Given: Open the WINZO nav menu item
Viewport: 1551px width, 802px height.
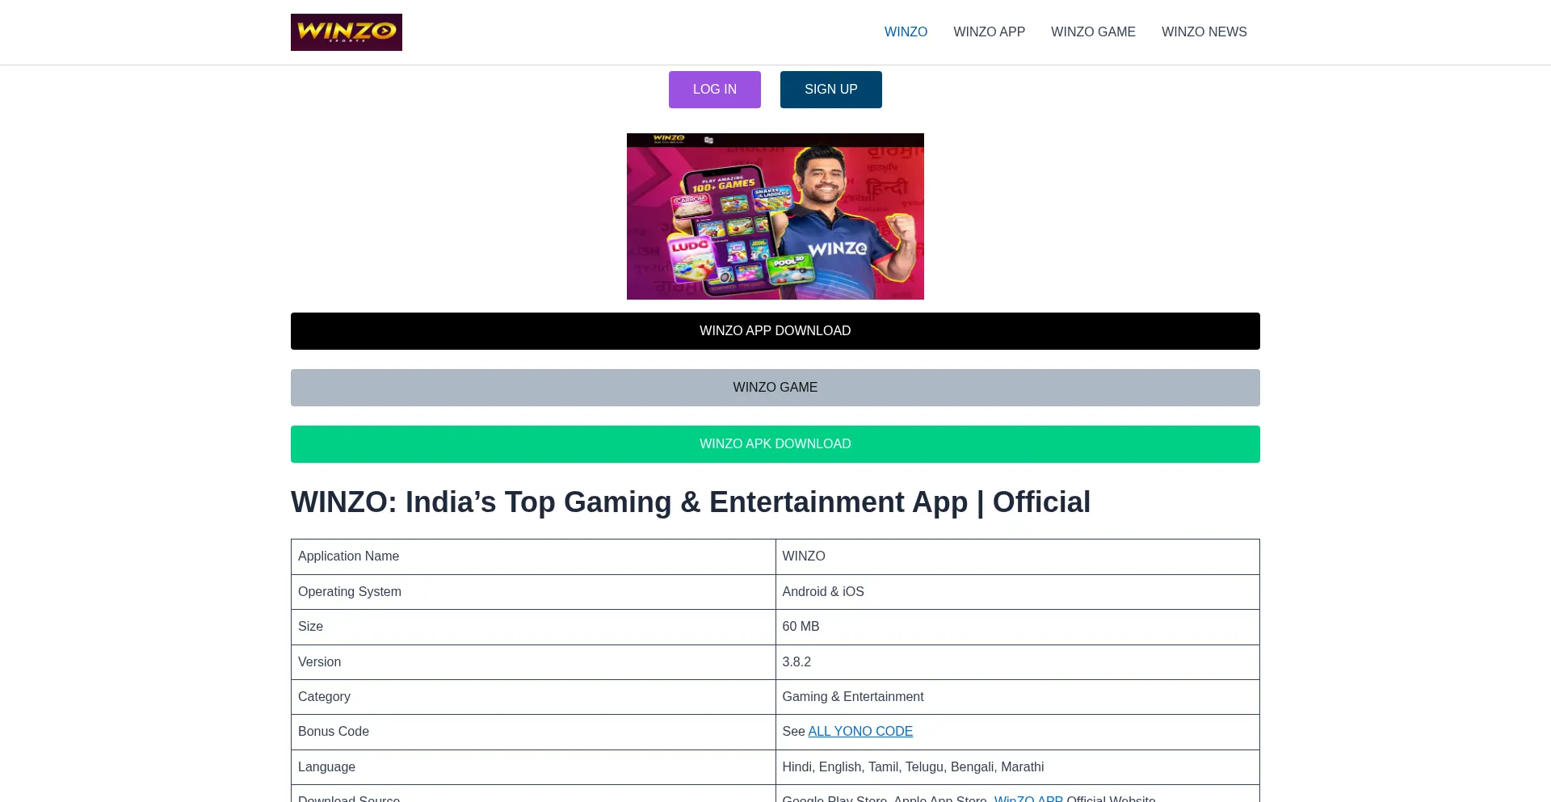Looking at the screenshot, I should [906, 32].
